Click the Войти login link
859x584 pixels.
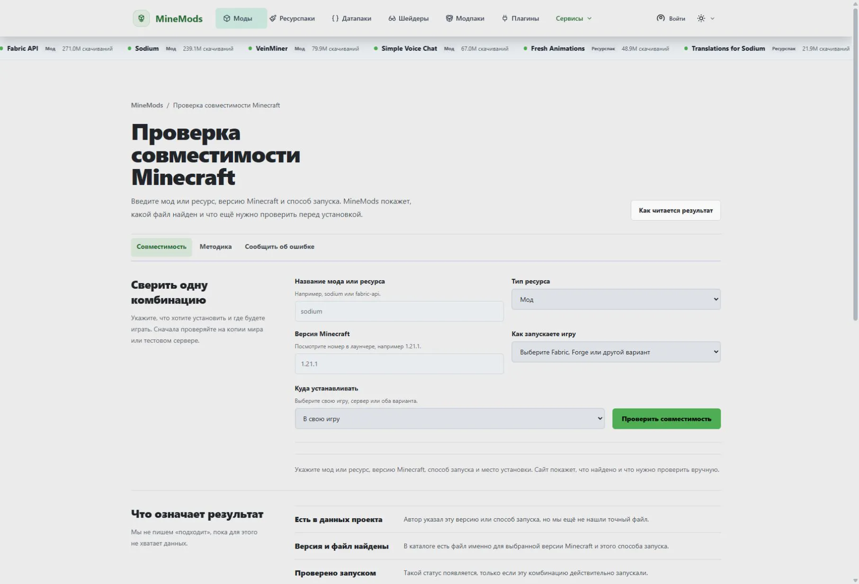pyautogui.click(x=671, y=18)
